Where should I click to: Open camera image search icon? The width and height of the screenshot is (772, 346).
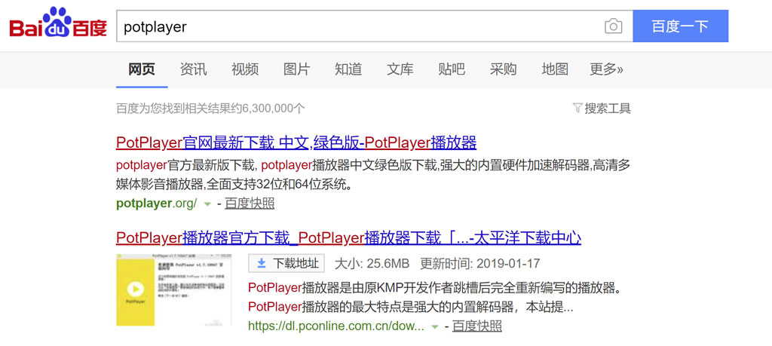pos(613,26)
